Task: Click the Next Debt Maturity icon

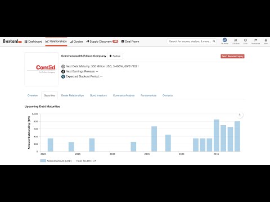Action: pyautogui.click(x=63, y=66)
